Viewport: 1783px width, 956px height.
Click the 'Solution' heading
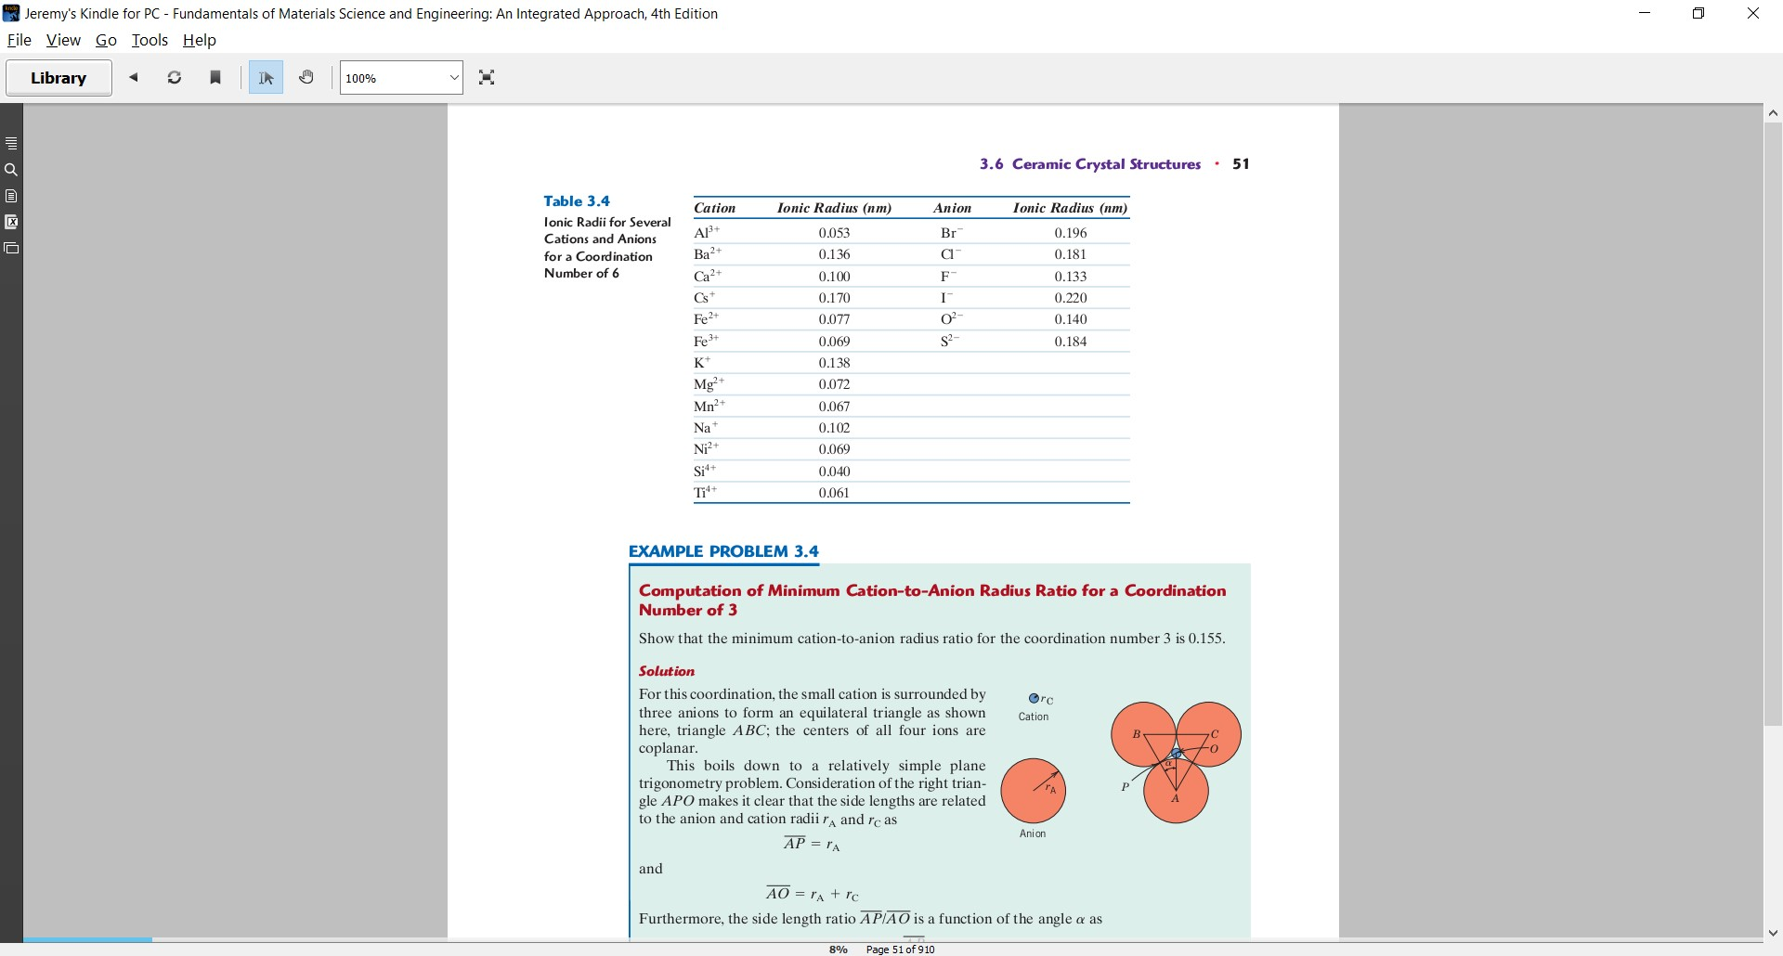pos(667,671)
